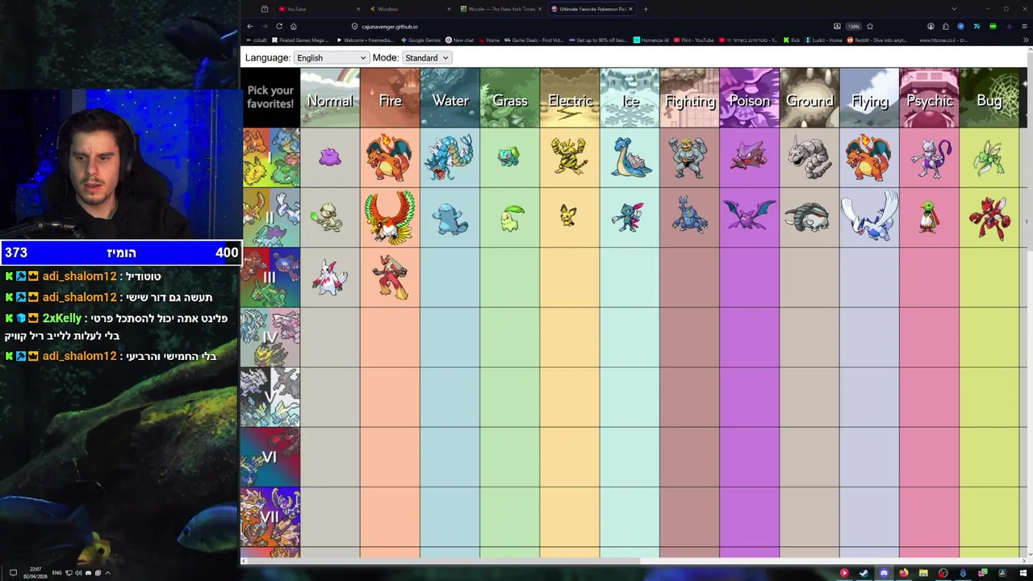Viewport: 1033px width, 581px height.
Task: Select the Fighting type column header
Action: [689, 98]
